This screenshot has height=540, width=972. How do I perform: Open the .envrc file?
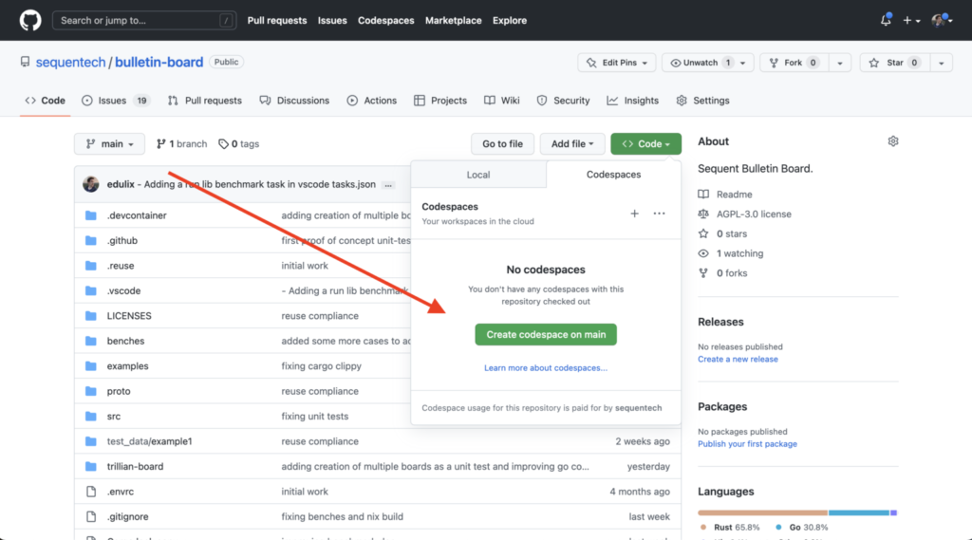point(121,492)
